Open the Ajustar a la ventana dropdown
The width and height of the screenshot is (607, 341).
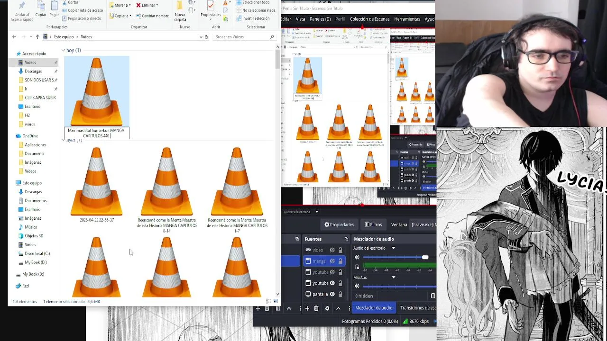(316, 212)
